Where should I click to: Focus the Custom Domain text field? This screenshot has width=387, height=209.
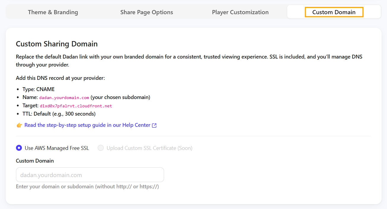[90, 175]
